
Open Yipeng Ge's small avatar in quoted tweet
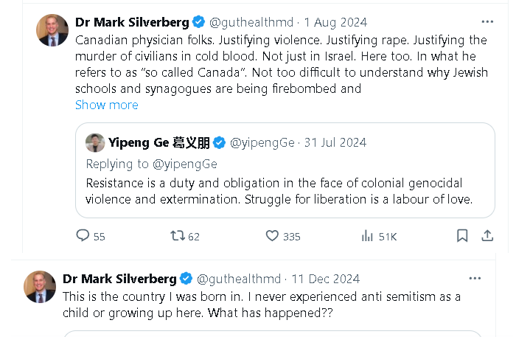tap(95, 142)
